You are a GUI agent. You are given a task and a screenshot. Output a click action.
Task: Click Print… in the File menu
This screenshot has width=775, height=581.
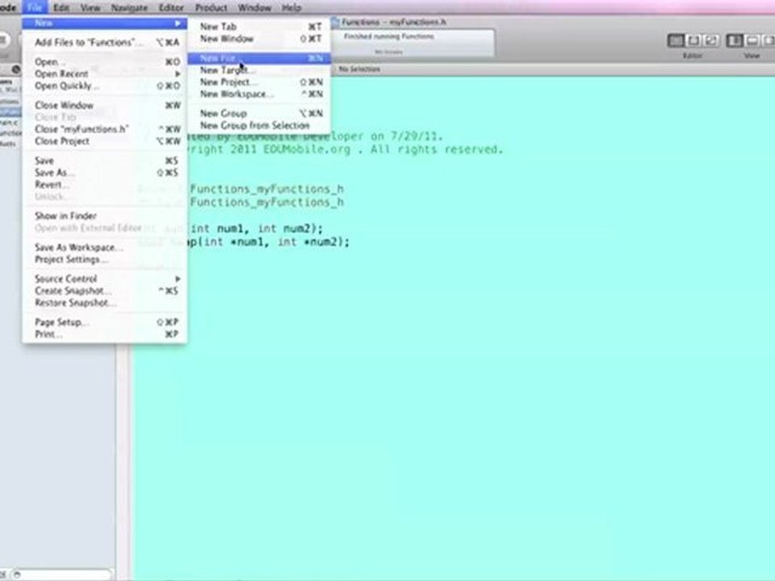[105, 334]
